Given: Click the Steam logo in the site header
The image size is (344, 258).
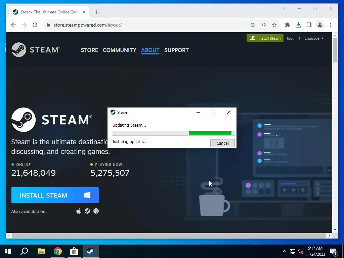Looking at the screenshot, I should [36, 50].
